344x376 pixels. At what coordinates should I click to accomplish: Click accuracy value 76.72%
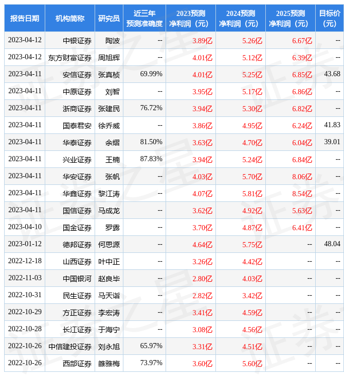coord(151,108)
